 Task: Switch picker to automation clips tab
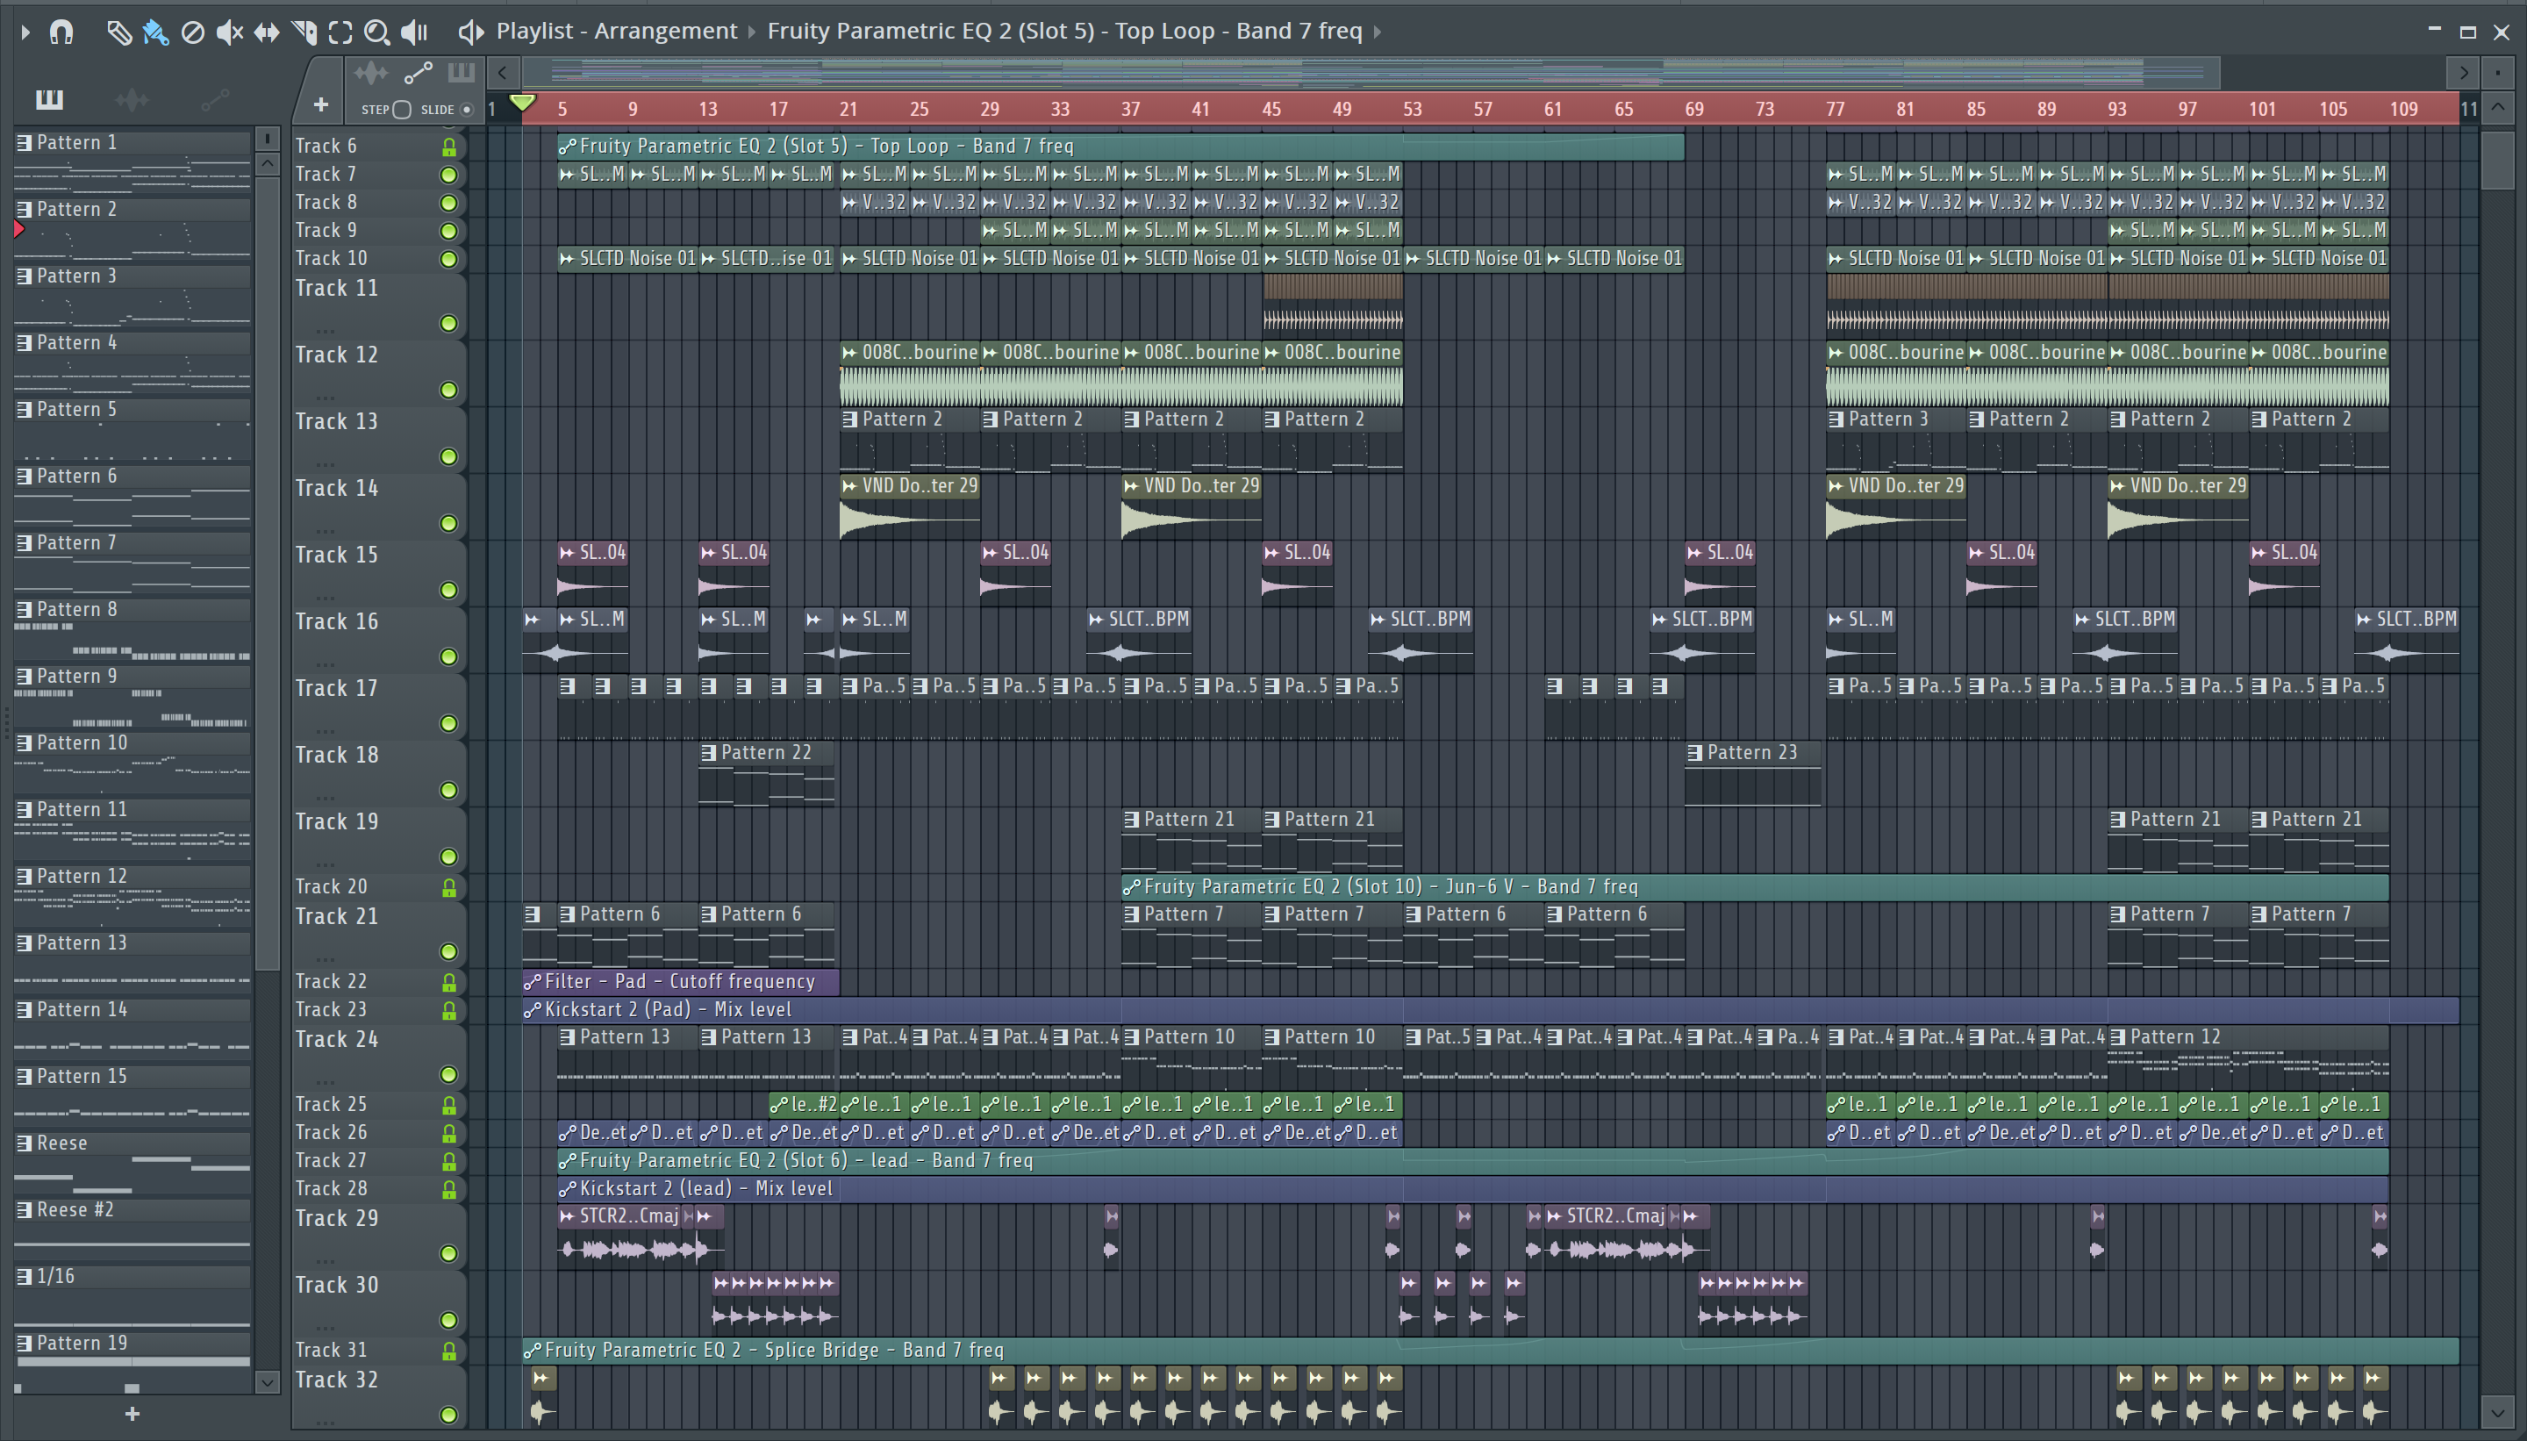tap(215, 99)
